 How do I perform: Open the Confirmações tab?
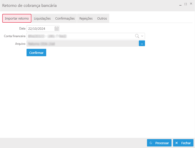65,18
